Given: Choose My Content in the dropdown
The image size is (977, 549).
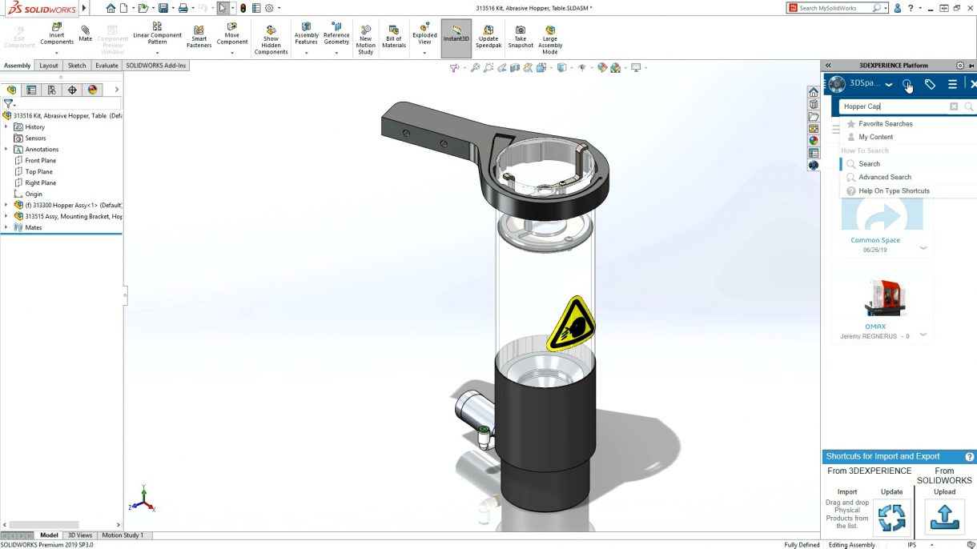Looking at the screenshot, I should 875,137.
